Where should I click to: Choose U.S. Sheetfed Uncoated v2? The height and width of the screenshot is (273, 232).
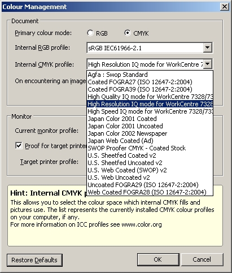pyautogui.click(x=150, y=163)
